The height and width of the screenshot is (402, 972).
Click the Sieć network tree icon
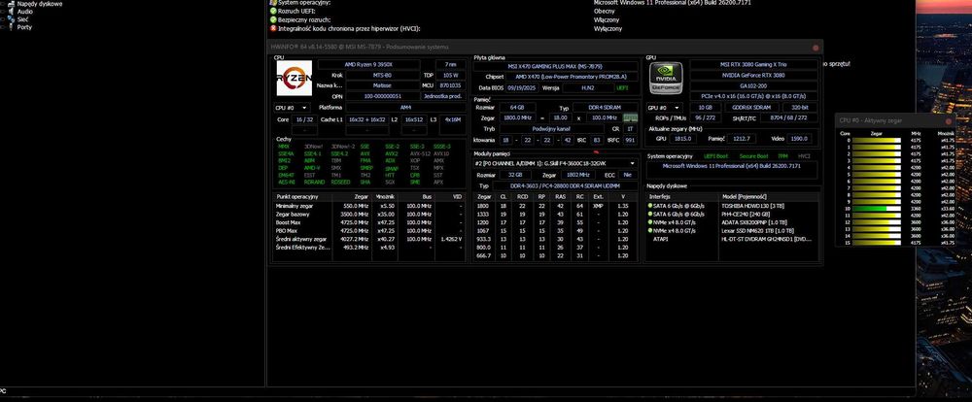[x=11, y=19]
